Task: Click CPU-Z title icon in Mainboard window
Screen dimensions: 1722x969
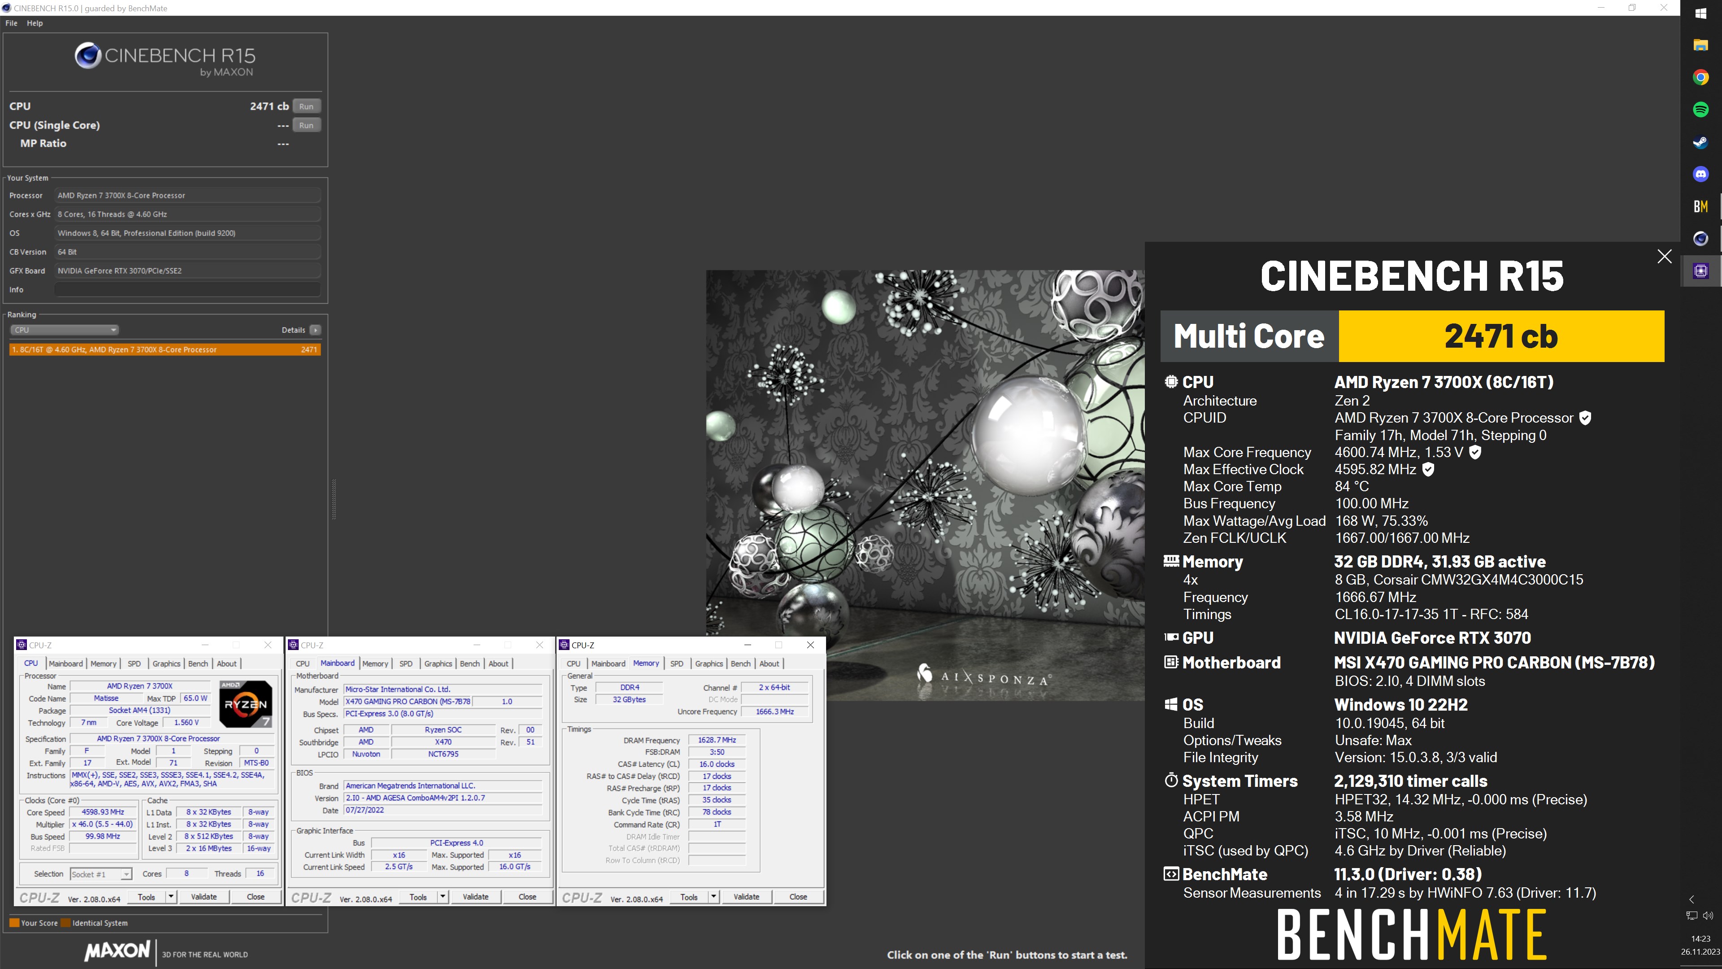Action: click(293, 645)
